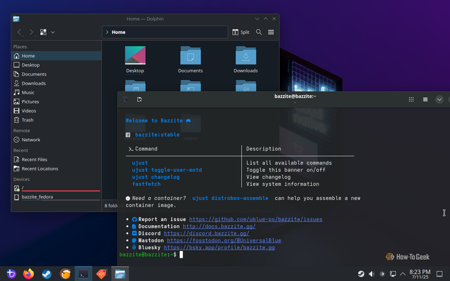Image resolution: width=450 pixels, height=281 pixels.
Task: Click the terminal prompt line
Action: point(151,254)
